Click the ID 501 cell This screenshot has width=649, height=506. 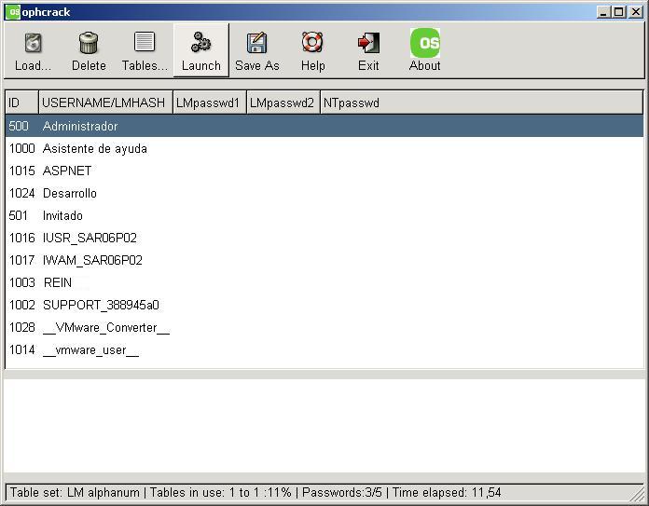pyautogui.click(x=19, y=215)
